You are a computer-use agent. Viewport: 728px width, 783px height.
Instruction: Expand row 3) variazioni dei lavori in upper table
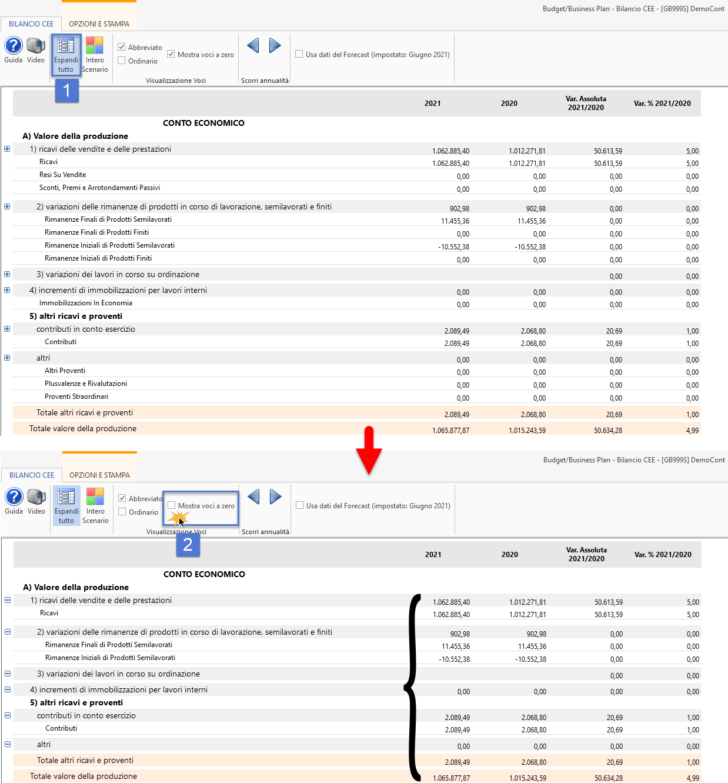(7, 274)
